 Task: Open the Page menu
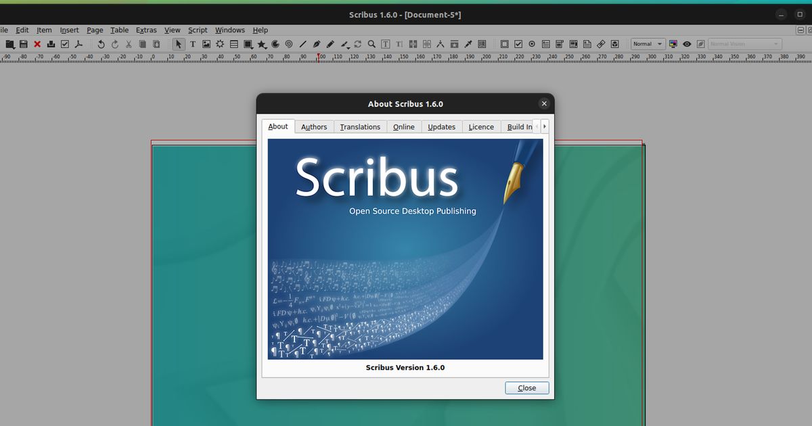tap(95, 30)
